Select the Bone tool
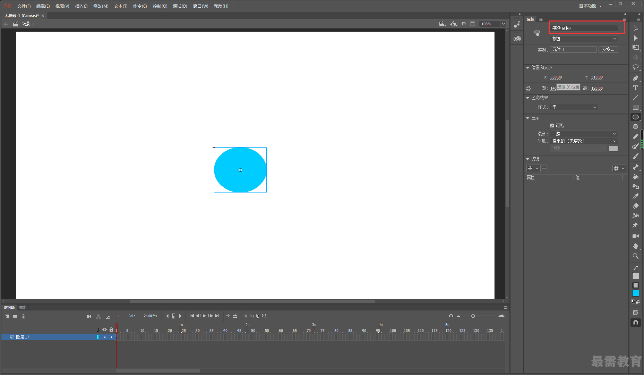The height and width of the screenshot is (375, 644). (x=636, y=167)
